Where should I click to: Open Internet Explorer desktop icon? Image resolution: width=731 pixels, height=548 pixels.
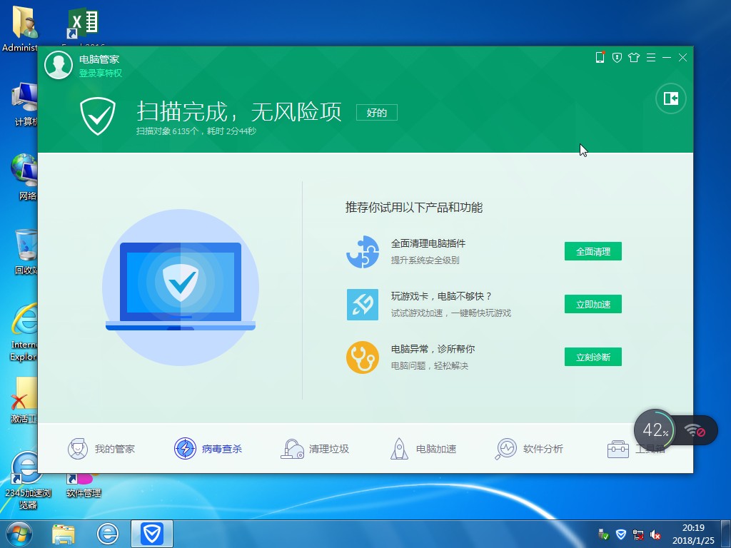point(24,332)
